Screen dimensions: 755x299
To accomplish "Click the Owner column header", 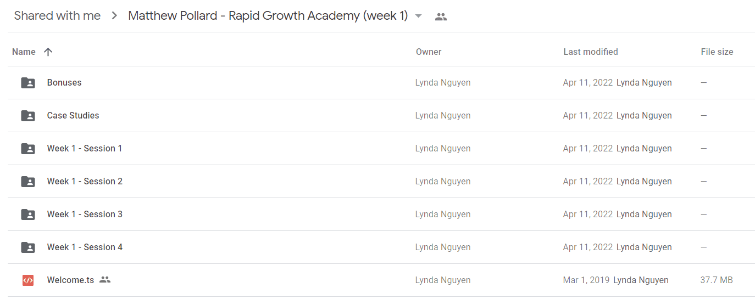I will tap(429, 52).
